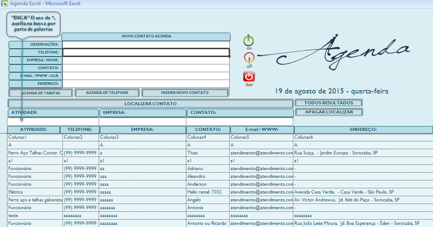This screenshot has height=227, width=433.
Task: Click the red Sair exit icon
Action: click(x=249, y=77)
